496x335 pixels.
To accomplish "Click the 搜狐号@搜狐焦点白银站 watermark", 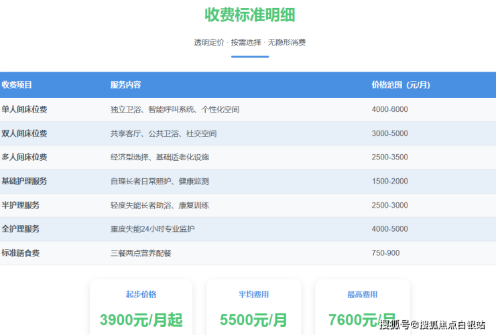I will (x=432, y=325).
